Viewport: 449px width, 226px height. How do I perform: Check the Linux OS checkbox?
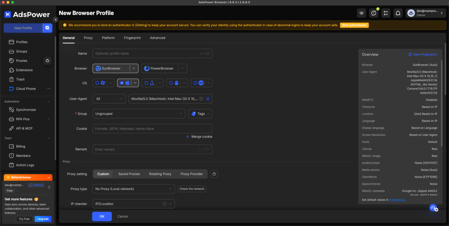(146, 83)
